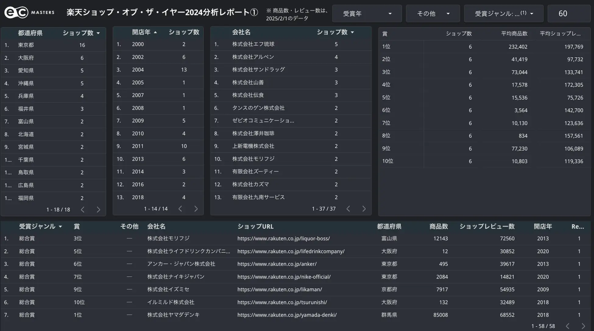Open the yamada-denki shop URL link
Viewport: 594px width, 331px height.
287,315
